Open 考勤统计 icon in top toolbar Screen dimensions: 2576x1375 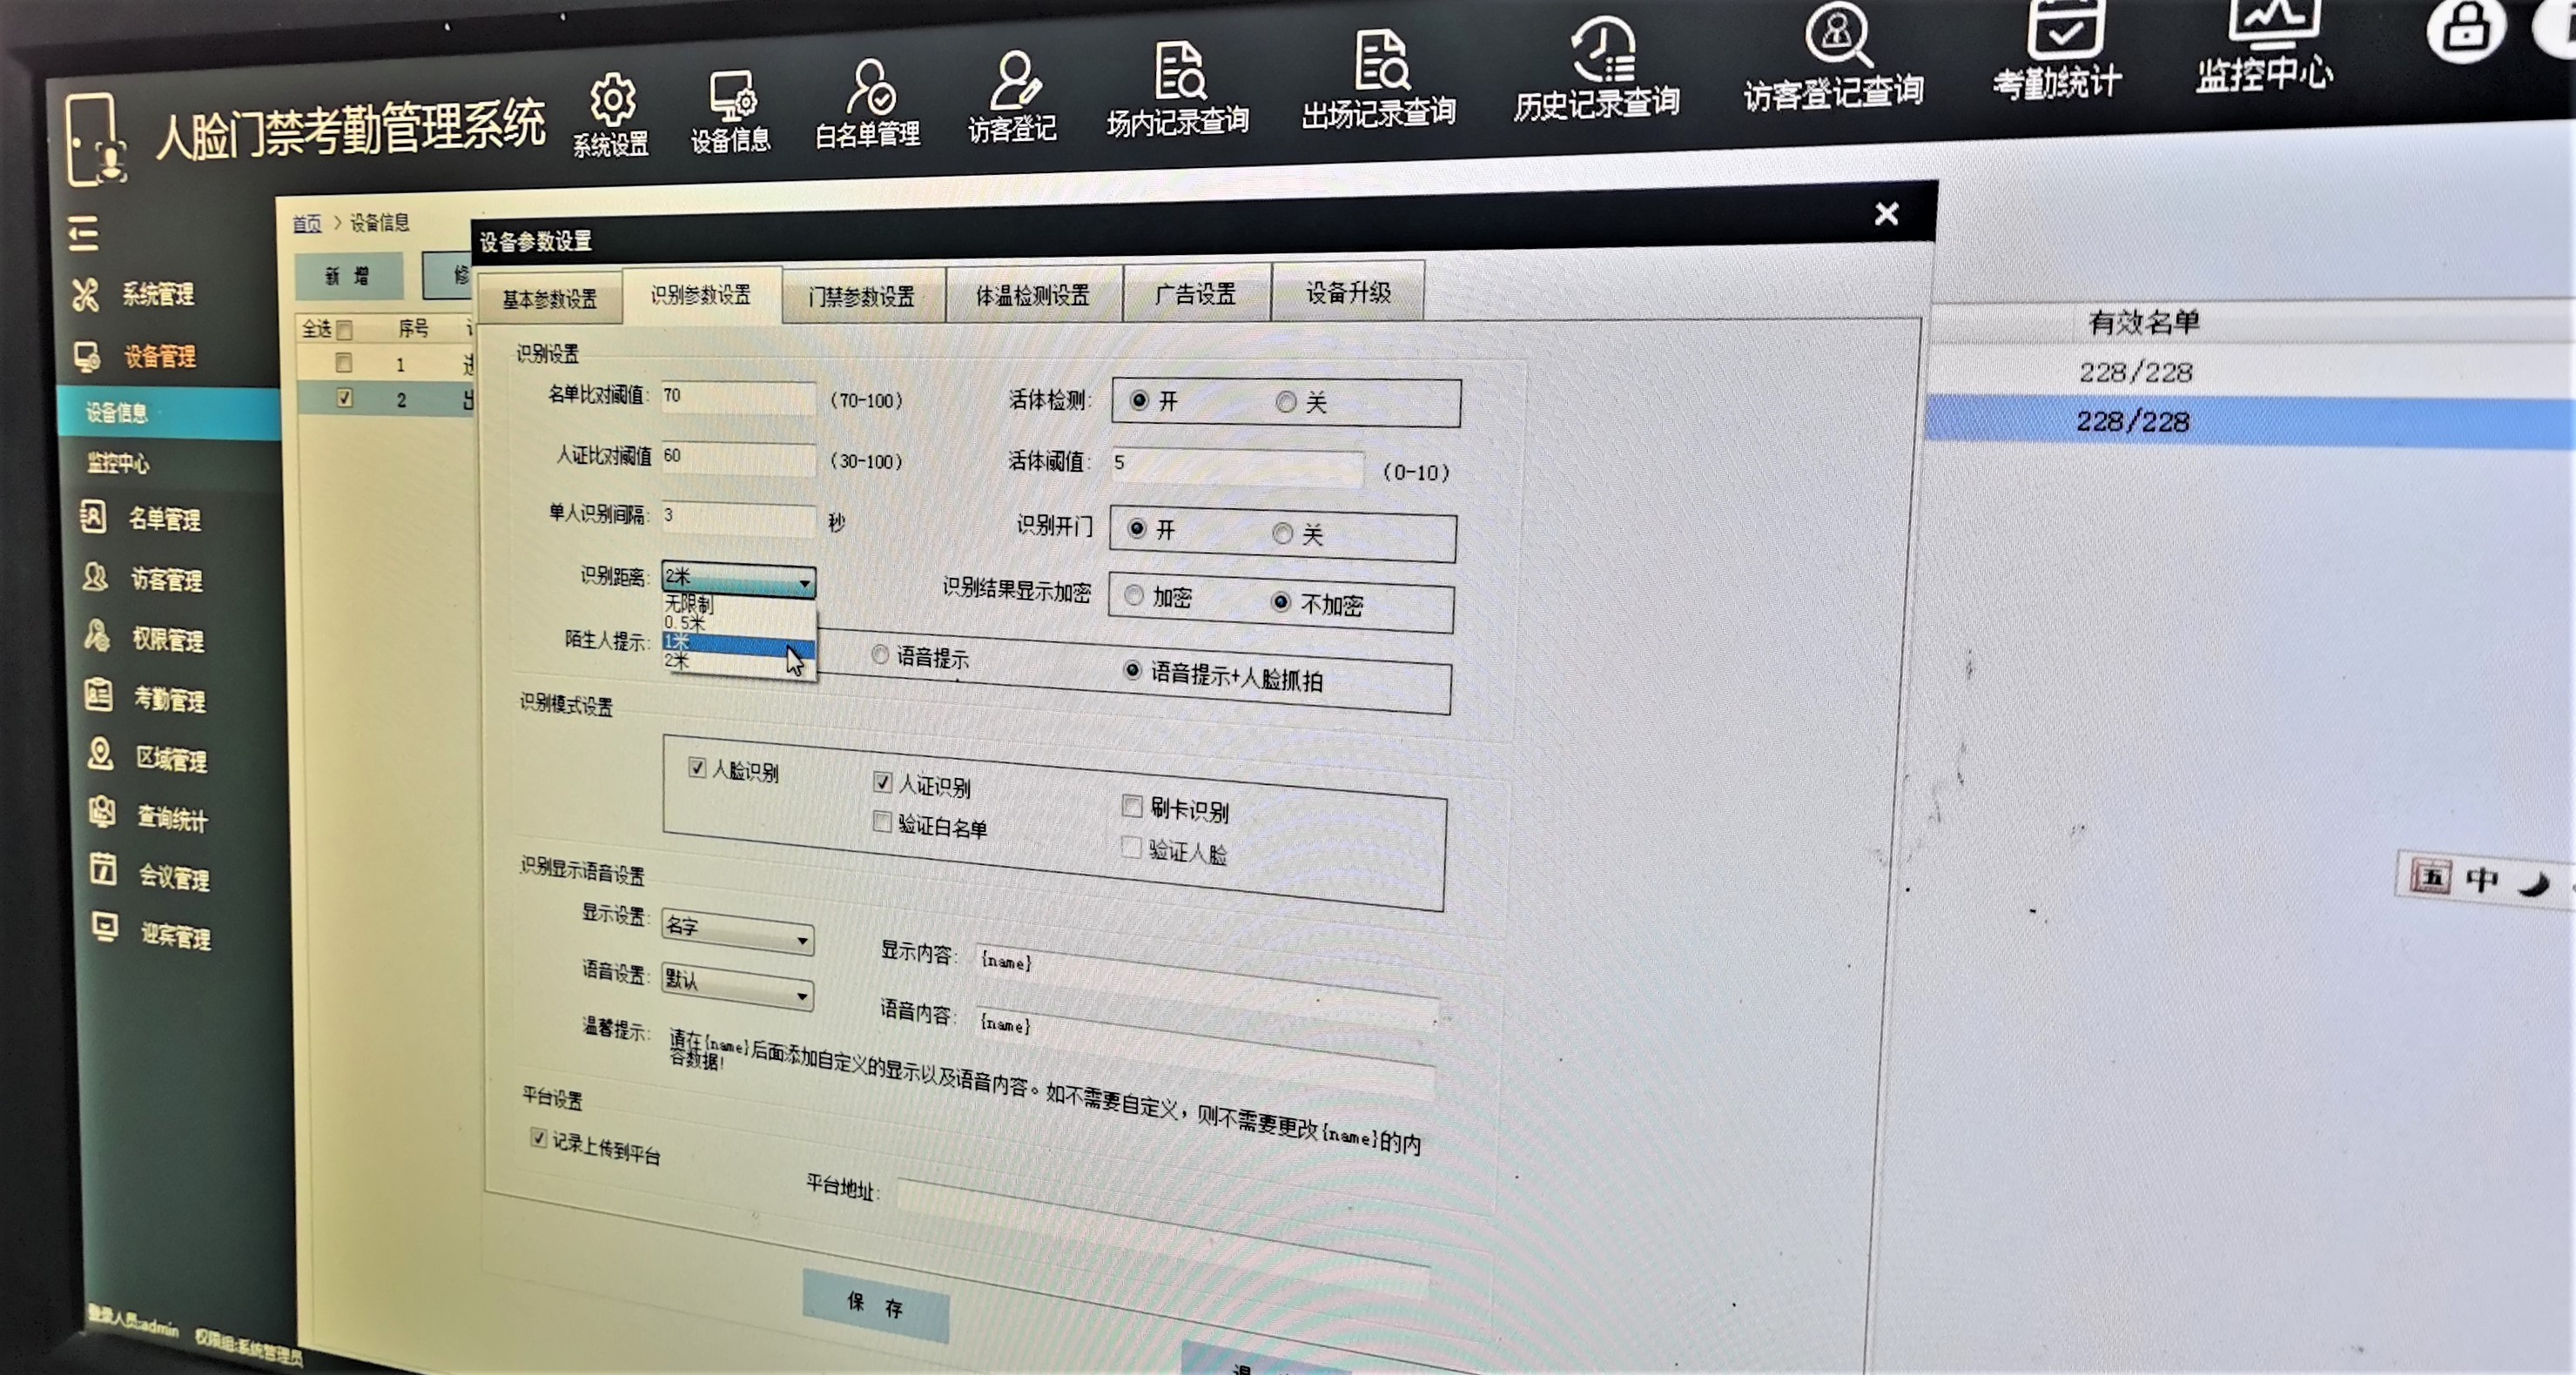click(2064, 28)
